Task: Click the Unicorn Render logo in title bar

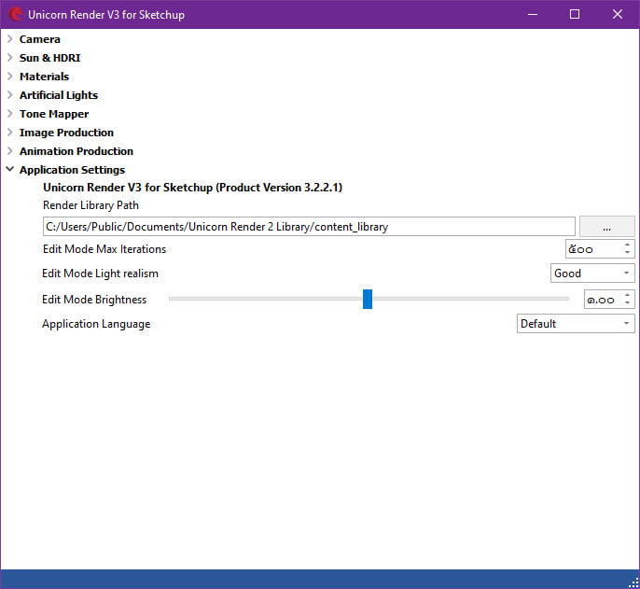Action: point(16,14)
